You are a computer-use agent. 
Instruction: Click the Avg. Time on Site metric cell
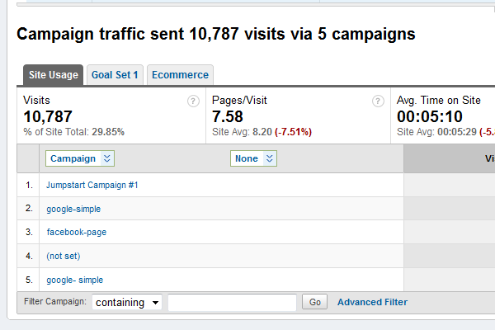(443, 115)
